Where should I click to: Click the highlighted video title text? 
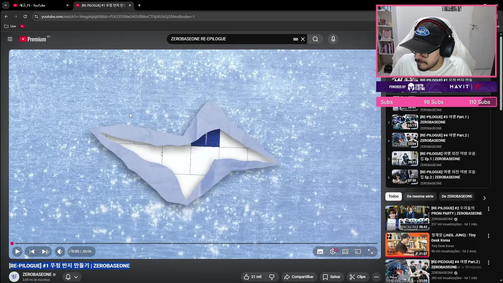[70, 266]
